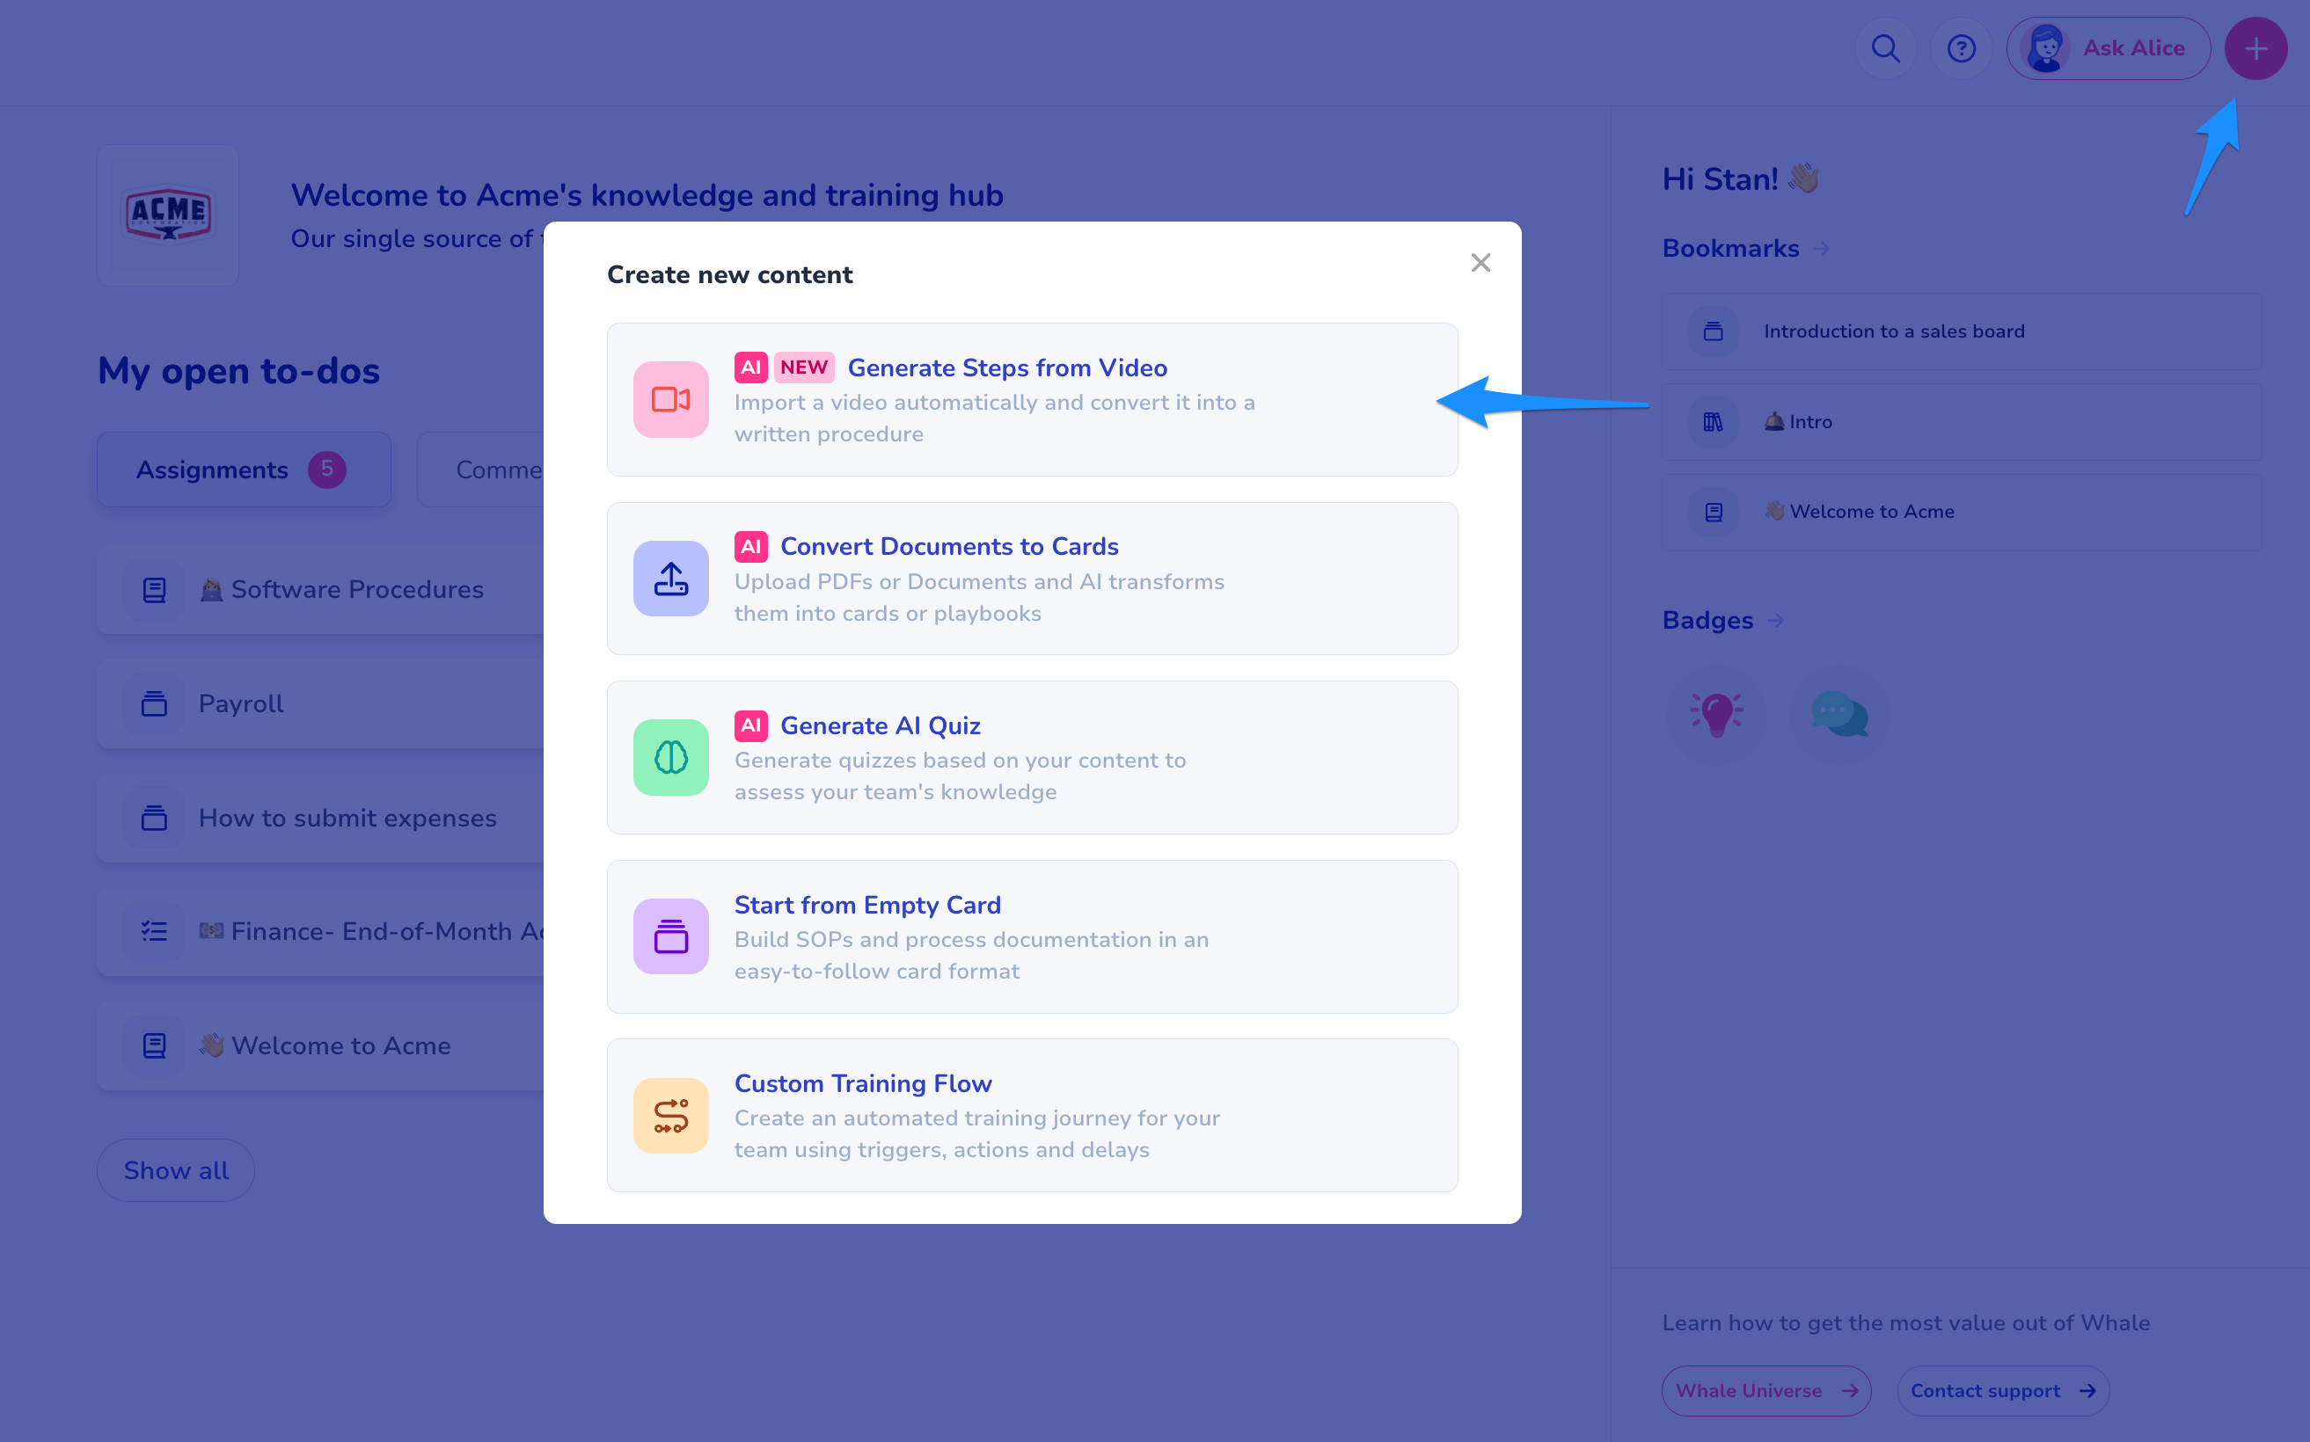Choose Convert Documents to Cards
This screenshot has width=2310, height=1442.
click(x=948, y=547)
